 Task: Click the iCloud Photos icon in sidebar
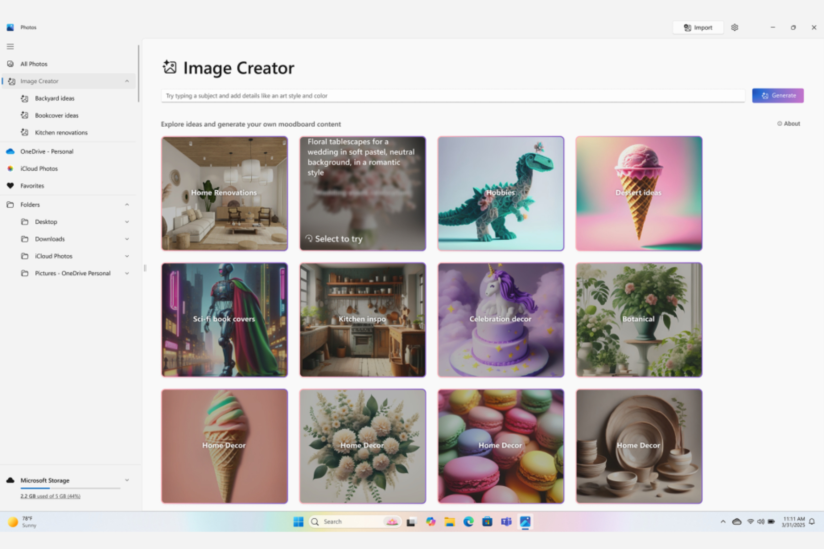[10, 168]
